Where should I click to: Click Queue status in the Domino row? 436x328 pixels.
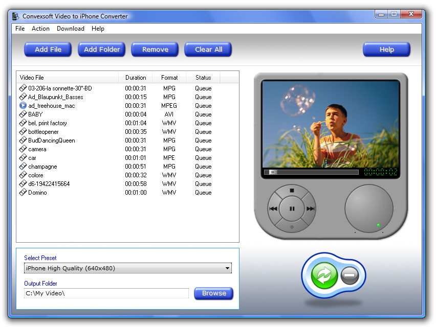point(203,193)
